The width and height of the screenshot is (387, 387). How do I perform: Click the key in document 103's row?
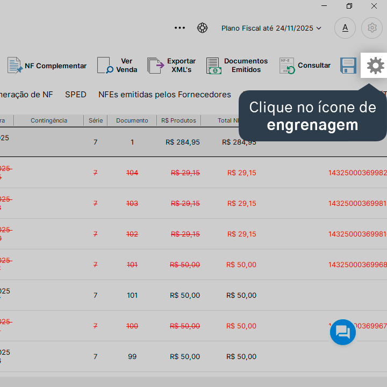357,203
